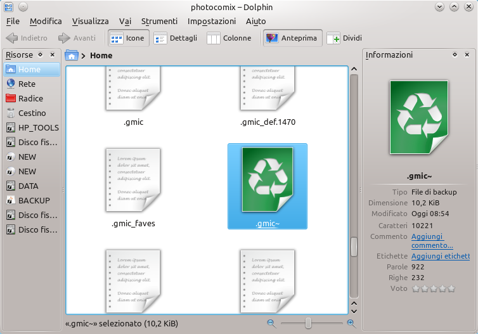Click the .gmic_def.1470 file name label
The width and height of the screenshot is (478, 334).
pos(268,122)
